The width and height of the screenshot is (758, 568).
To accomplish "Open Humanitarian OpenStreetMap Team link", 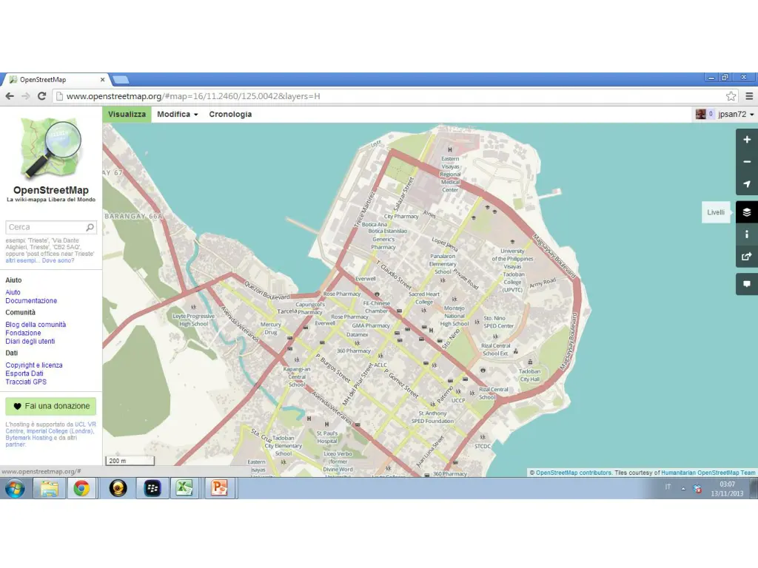I will [708, 473].
